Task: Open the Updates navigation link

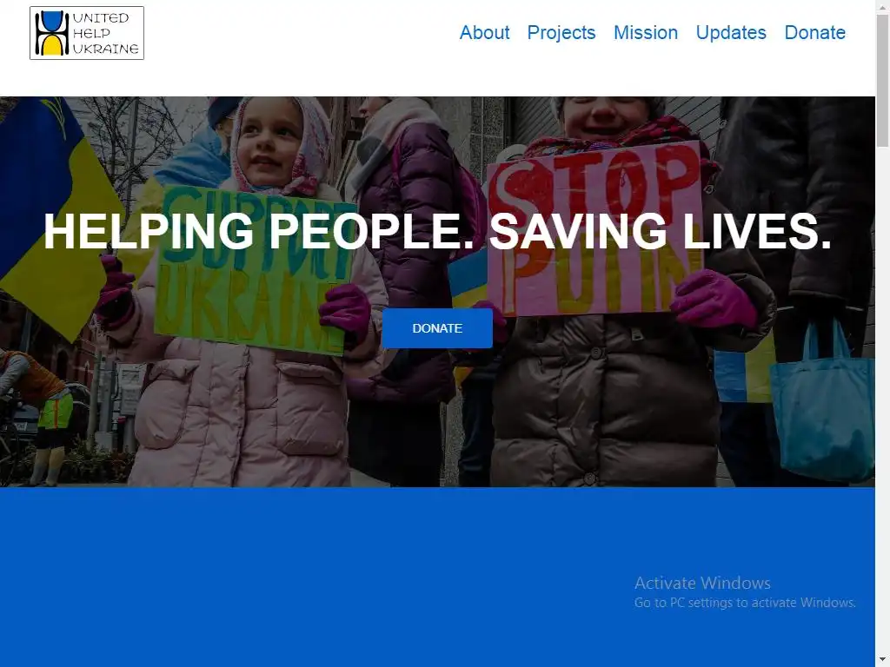Action: coord(731,33)
